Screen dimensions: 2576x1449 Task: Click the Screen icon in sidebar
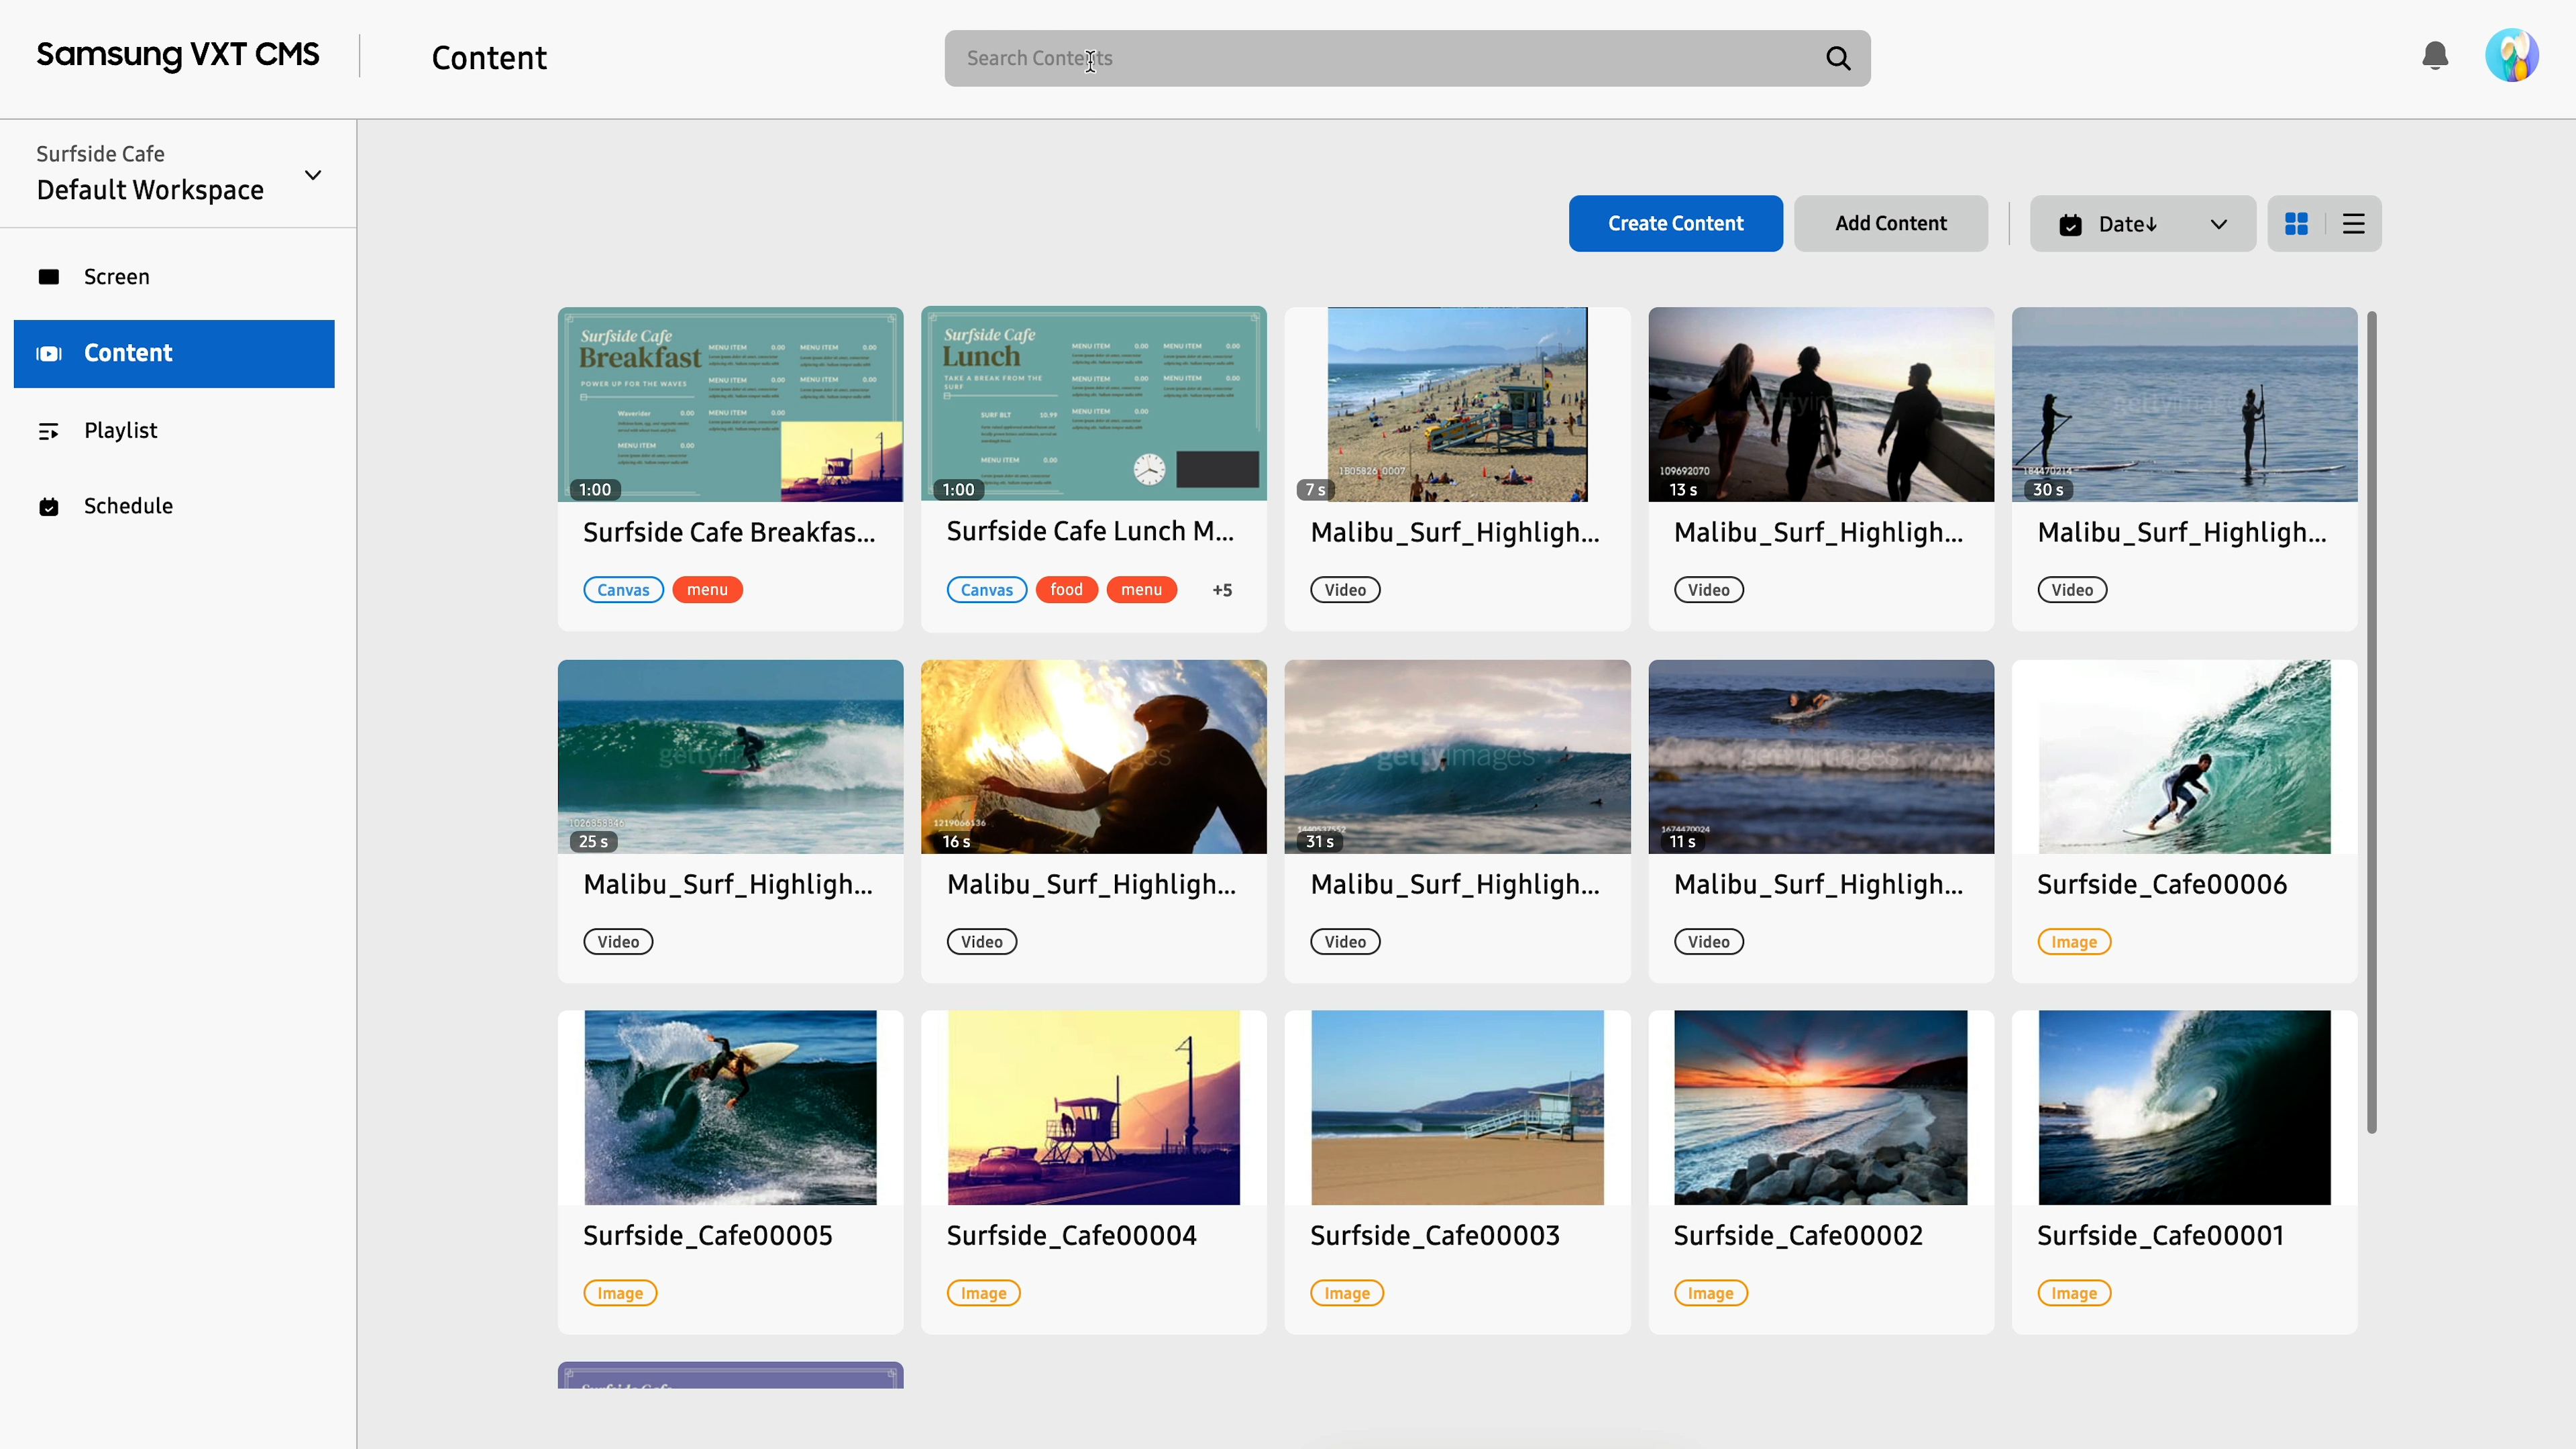pyautogui.click(x=49, y=277)
